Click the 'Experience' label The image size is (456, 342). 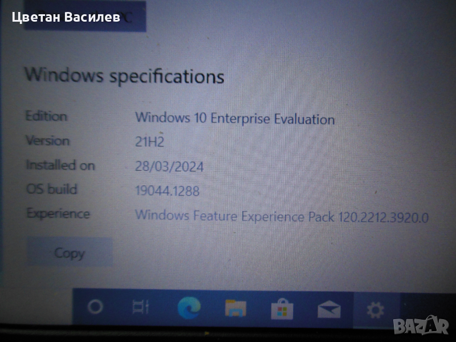coord(58,214)
